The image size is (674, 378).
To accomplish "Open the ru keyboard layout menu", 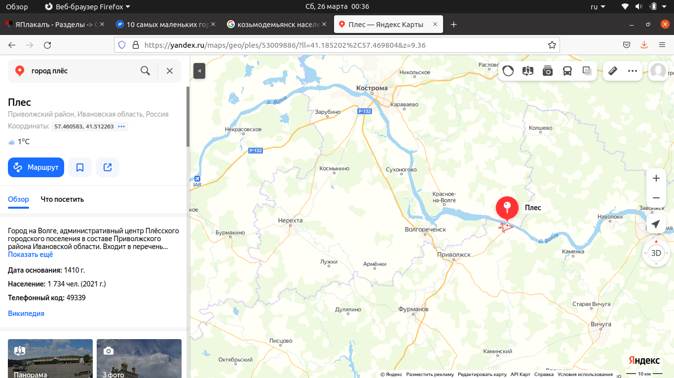I will click(x=599, y=7).
